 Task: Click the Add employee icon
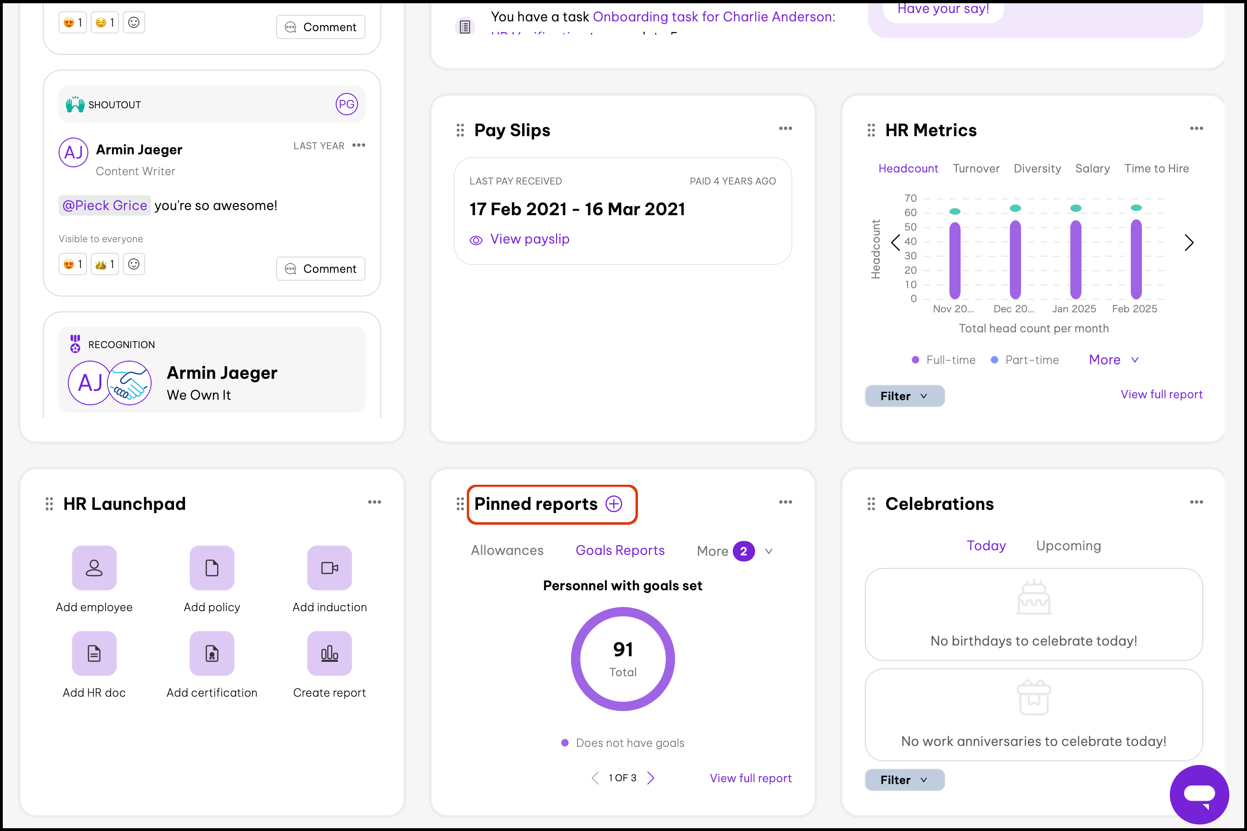click(94, 567)
